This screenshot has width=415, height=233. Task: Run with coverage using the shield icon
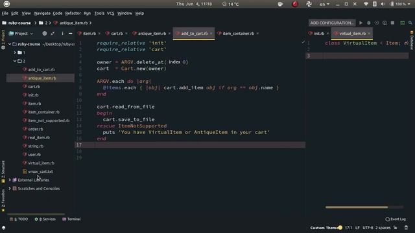pyautogui.click(x=377, y=23)
